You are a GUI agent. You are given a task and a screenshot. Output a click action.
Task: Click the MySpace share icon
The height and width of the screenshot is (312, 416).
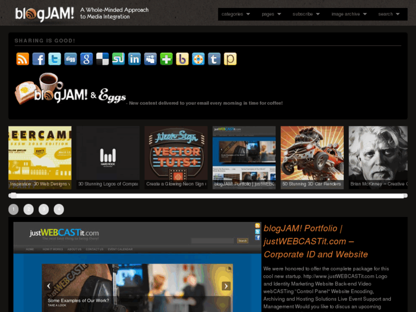150,59
